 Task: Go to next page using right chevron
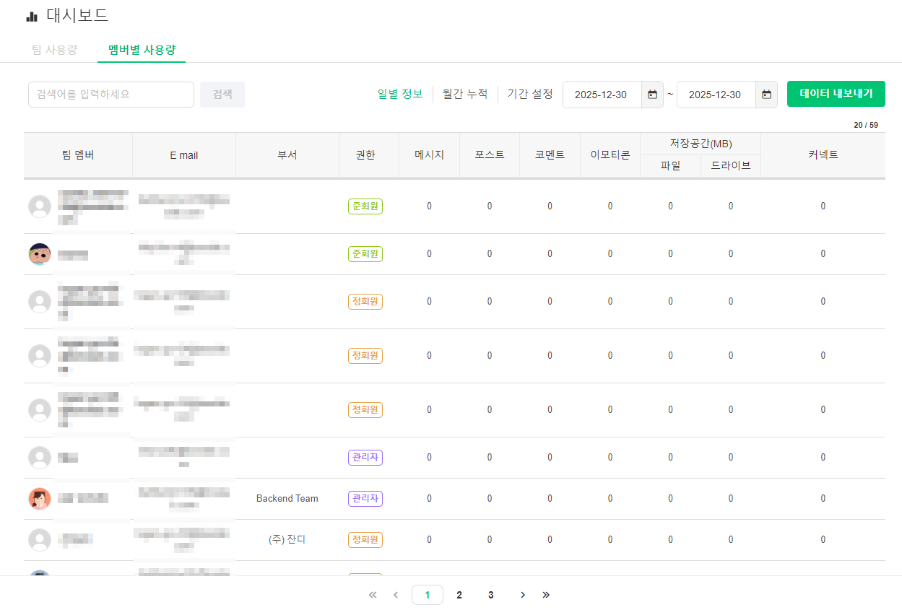[522, 595]
